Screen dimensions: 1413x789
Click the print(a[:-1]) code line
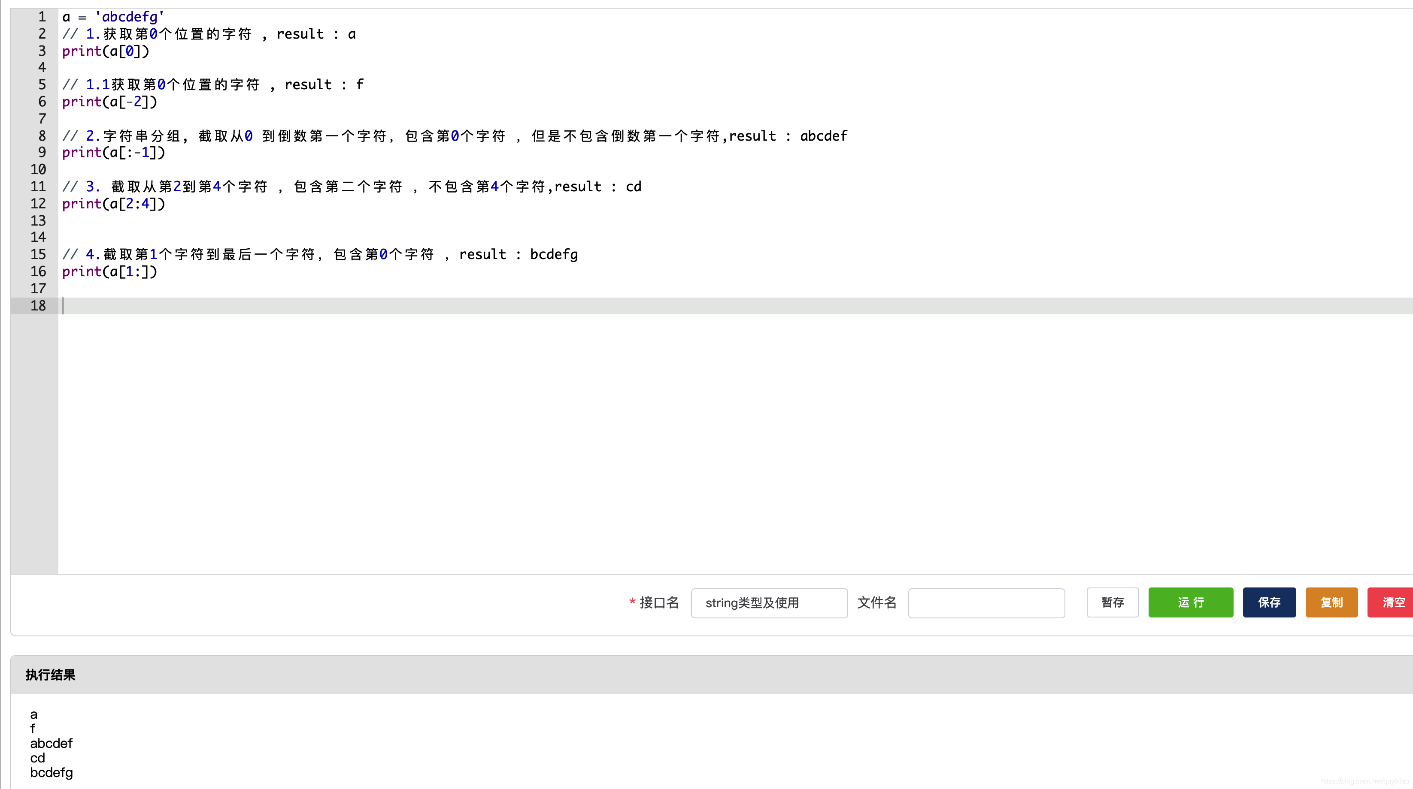114,152
